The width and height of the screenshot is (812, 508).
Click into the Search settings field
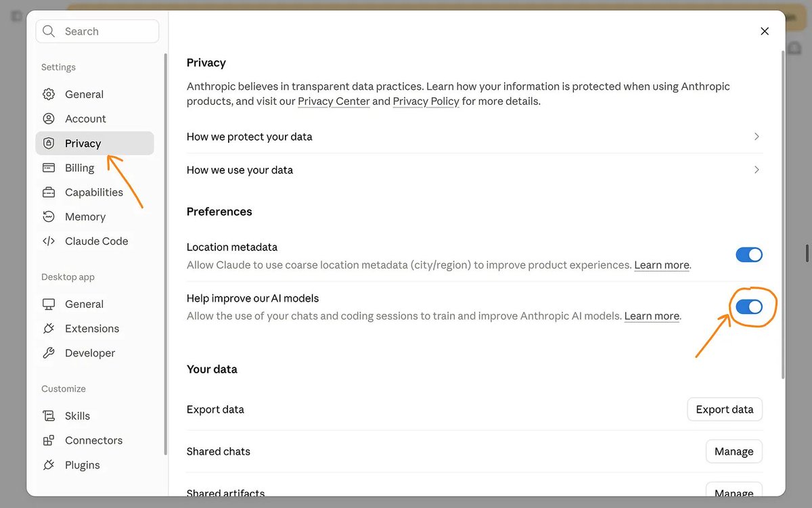(97, 31)
